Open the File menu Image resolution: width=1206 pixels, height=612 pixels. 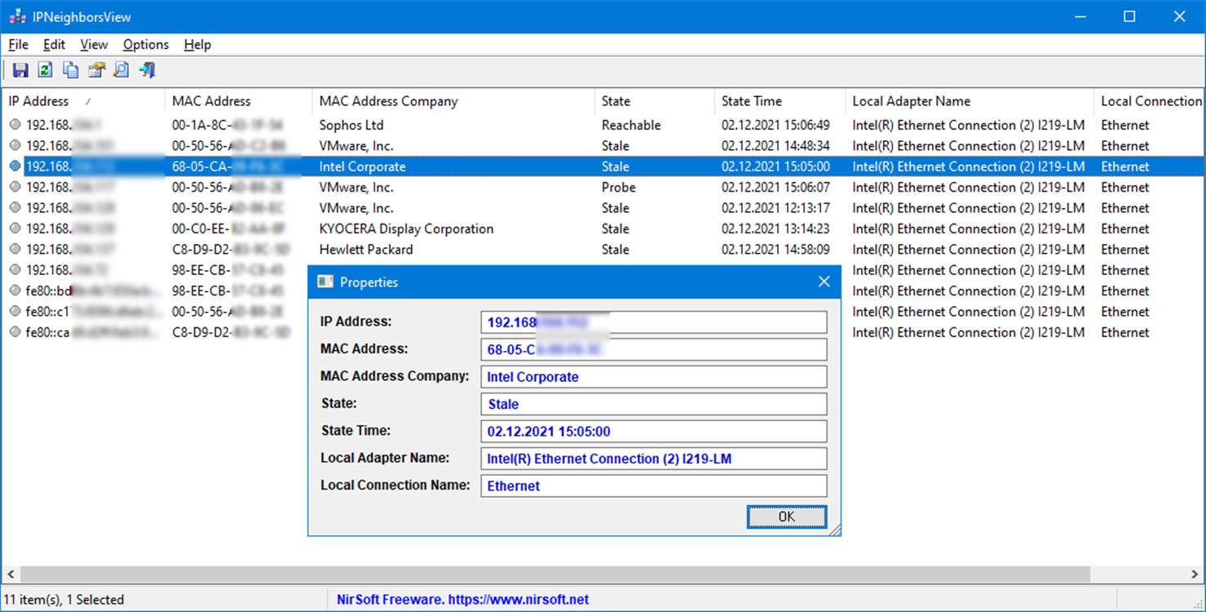[x=18, y=44]
